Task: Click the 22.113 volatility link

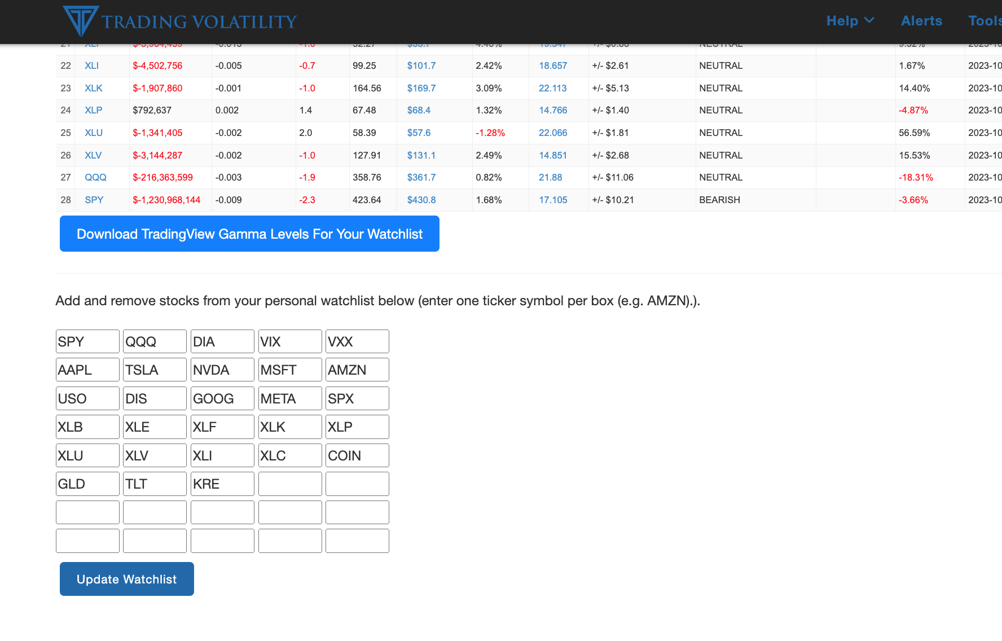Action: 553,88
